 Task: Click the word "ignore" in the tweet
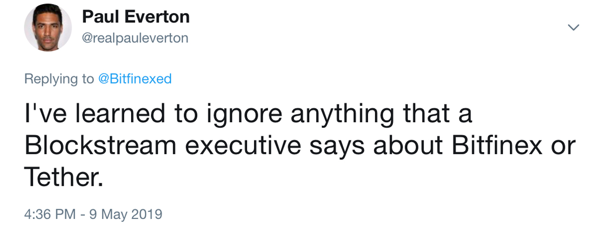tap(243, 115)
